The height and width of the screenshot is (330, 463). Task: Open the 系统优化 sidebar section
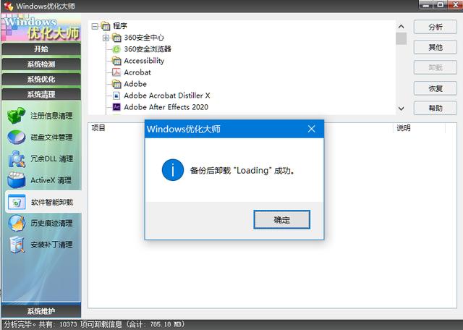click(41, 79)
